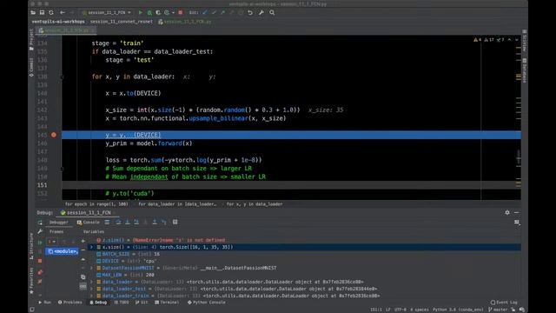
Task: Click the BATCH_SIZE variable row
Action: click(x=305, y=254)
